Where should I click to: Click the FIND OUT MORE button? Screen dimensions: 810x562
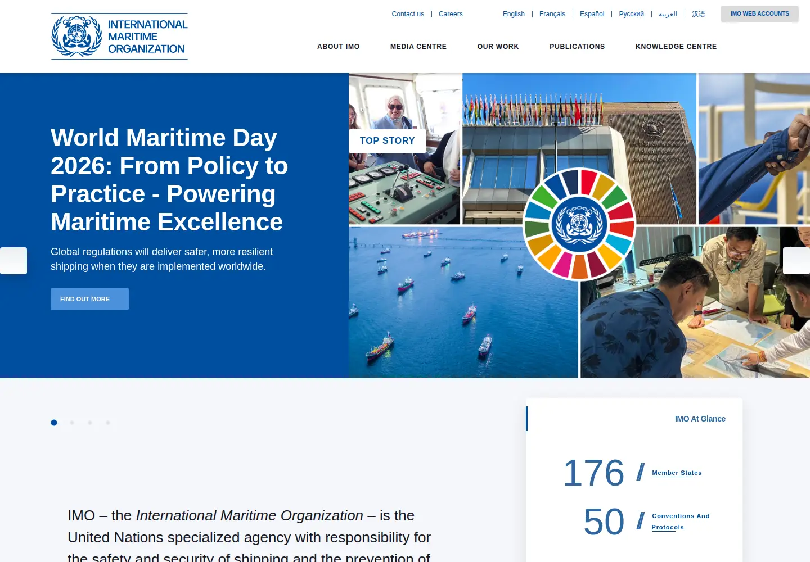point(89,299)
